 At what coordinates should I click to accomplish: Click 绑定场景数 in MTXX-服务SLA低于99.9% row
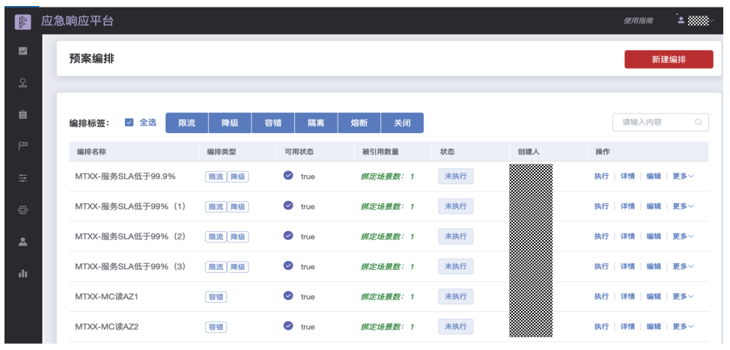[387, 176]
